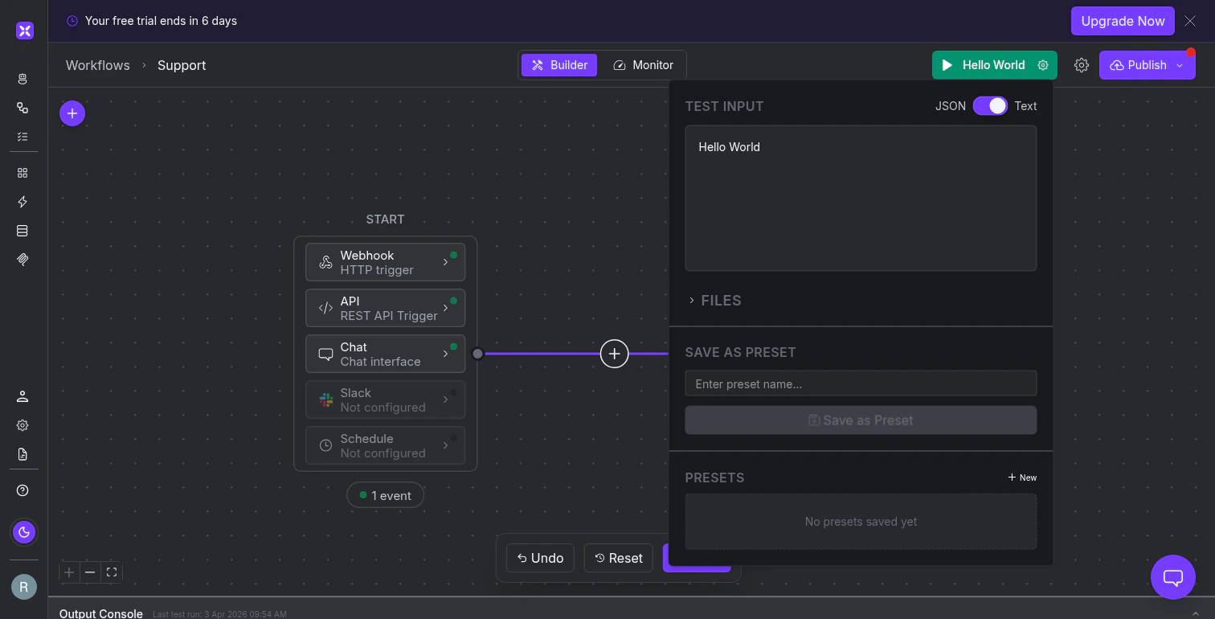Expand the FILES section
This screenshot has width=1215, height=619.
[714, 300]
